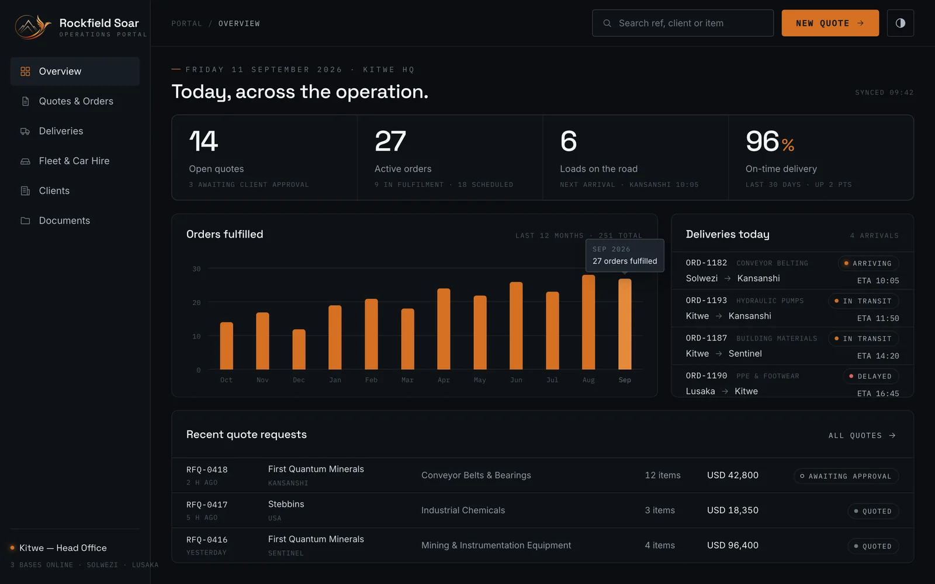Click the Fleet & Car Hire car icon

pyautogui.click(x=25, y=161)
